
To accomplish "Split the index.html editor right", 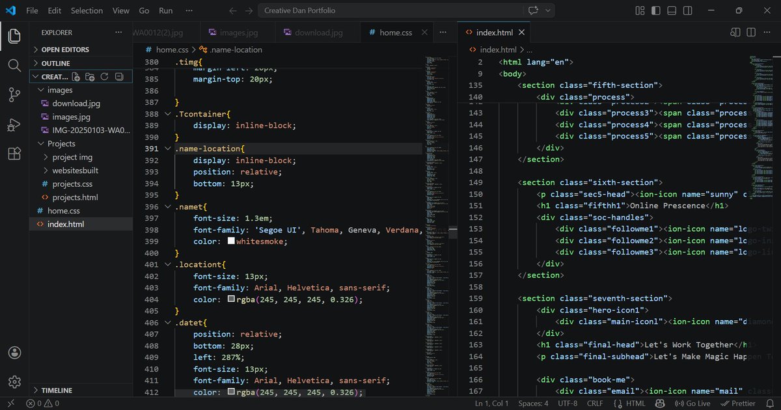I will [751, 32].
